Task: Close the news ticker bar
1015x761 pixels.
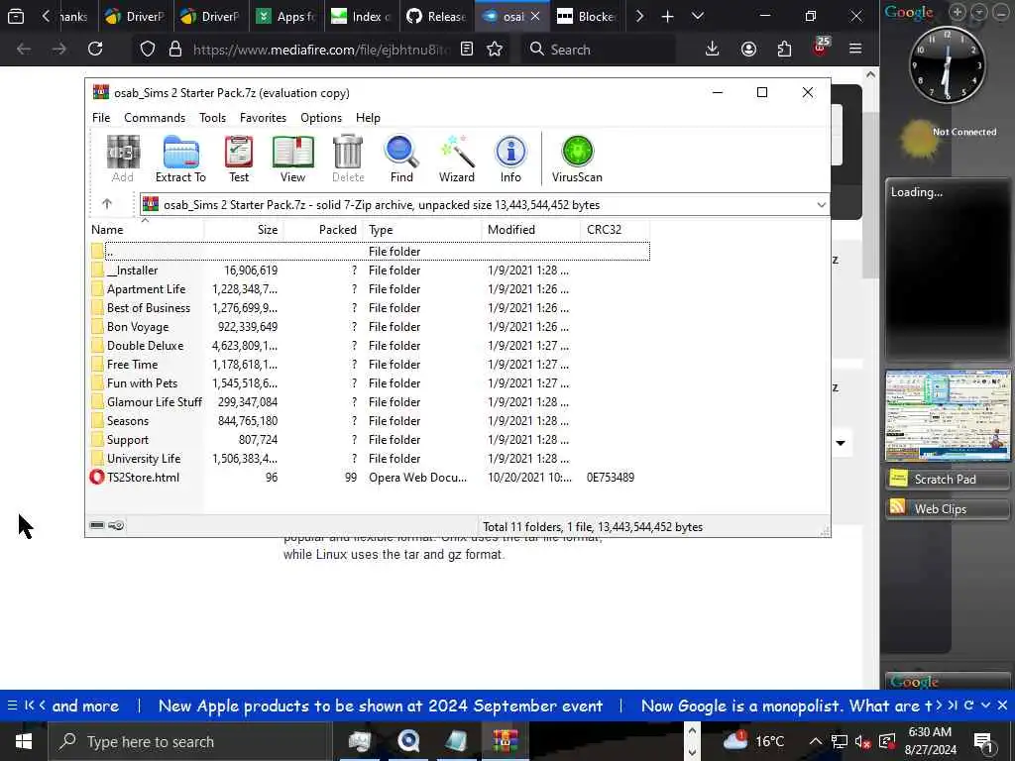Action: (x=1002, y=706)
